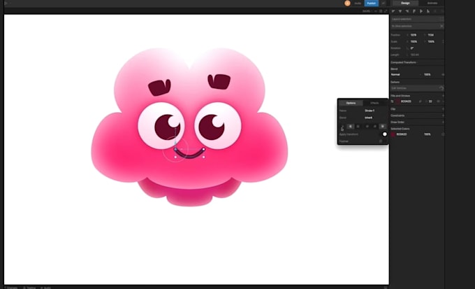Click the align left icon
Viewport: 475px width, 289px height.
click(393, 11)
